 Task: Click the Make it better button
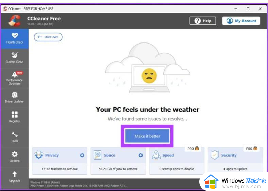(147, 136)
